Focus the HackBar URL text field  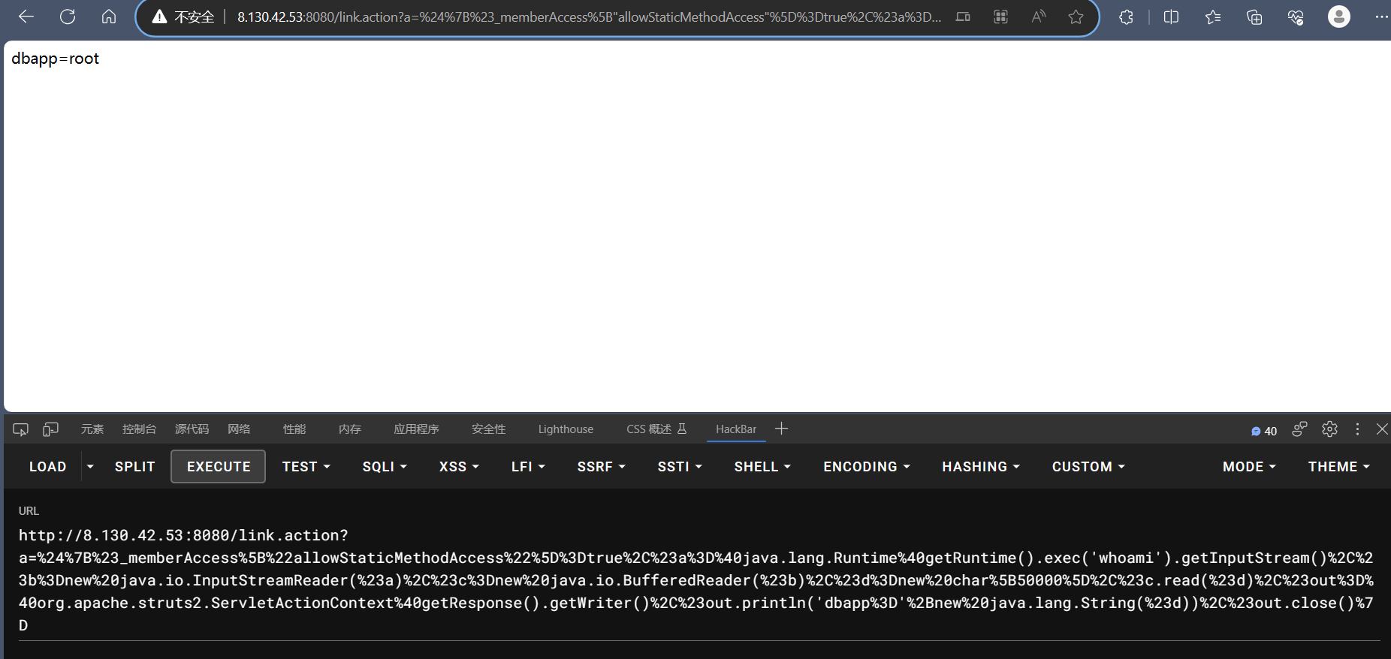coord(699,580)
